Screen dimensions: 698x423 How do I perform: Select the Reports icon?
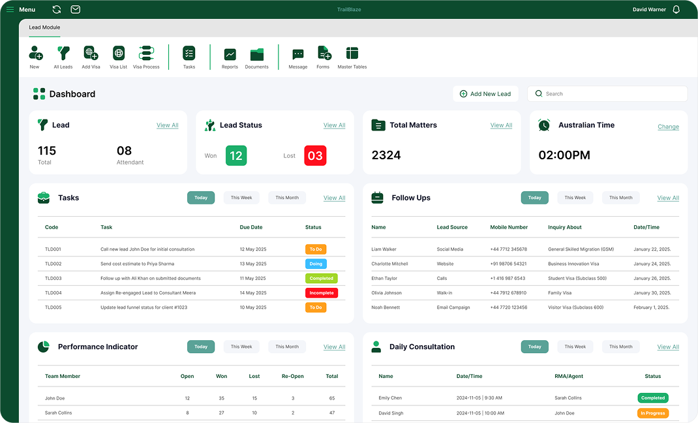230,57
